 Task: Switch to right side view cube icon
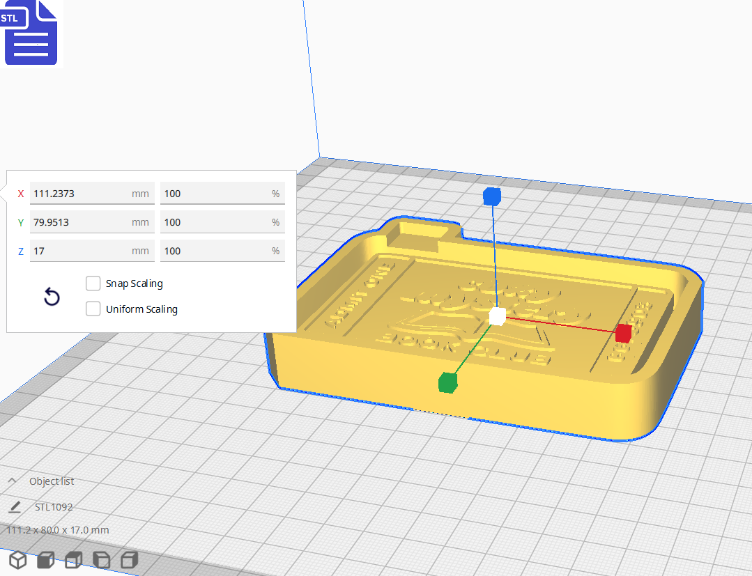pyautogui.click(x=129, y=560)
